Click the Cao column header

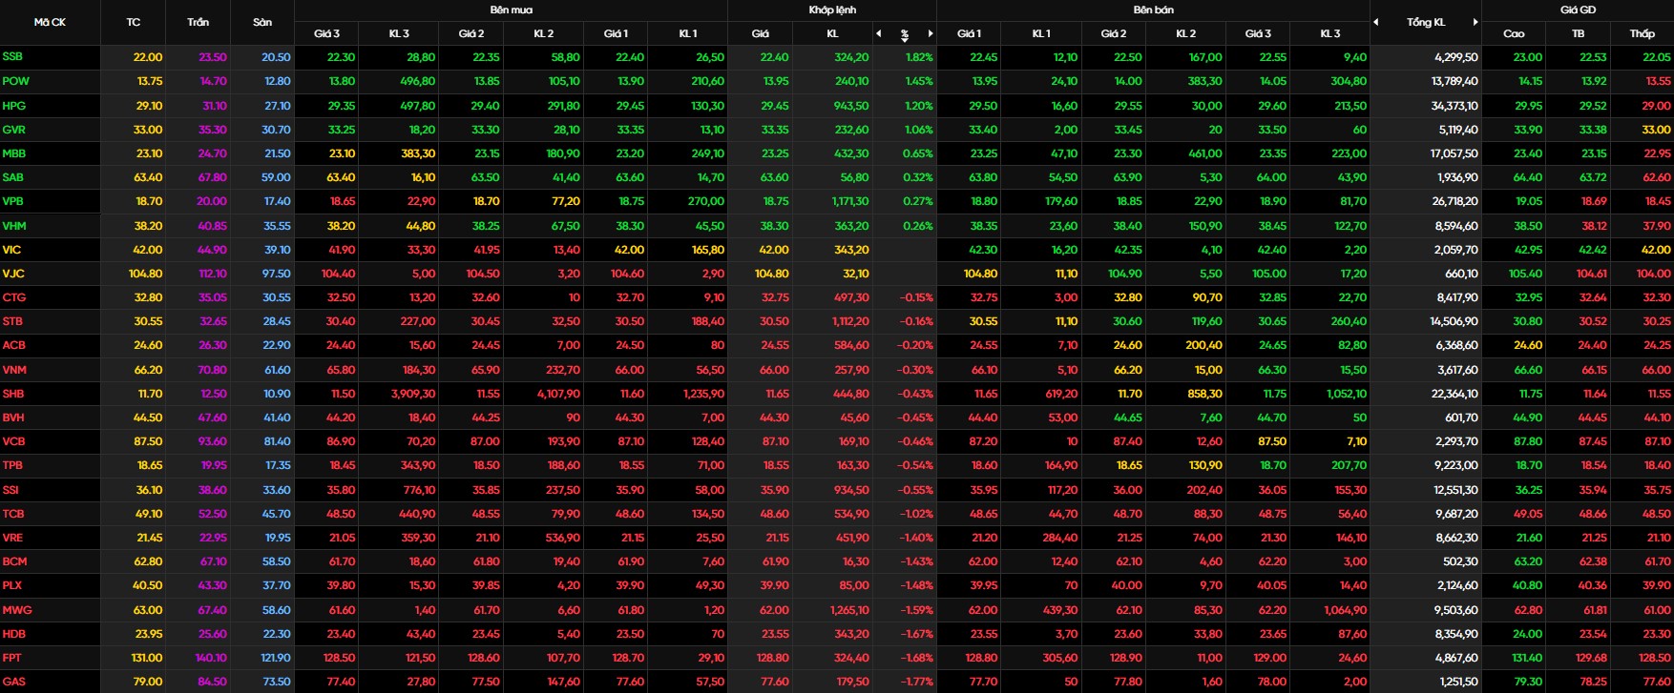click(1514, 33)
